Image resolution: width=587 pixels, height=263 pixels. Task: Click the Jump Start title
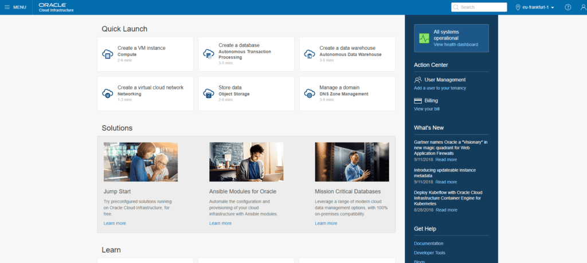(x=117, y=191)
